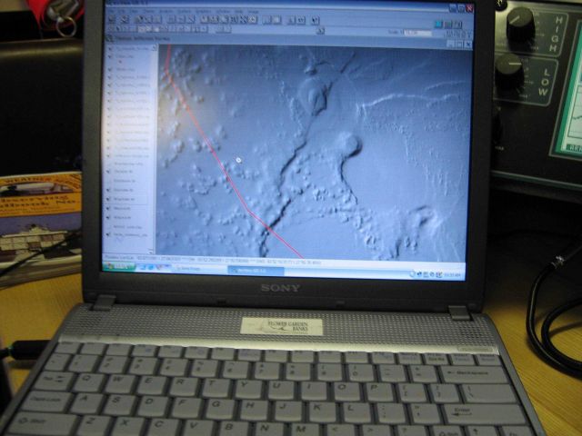Click the table of contents scroll-down arrow
The height and width of the screenshot is (436, 582).
point(151,252)
